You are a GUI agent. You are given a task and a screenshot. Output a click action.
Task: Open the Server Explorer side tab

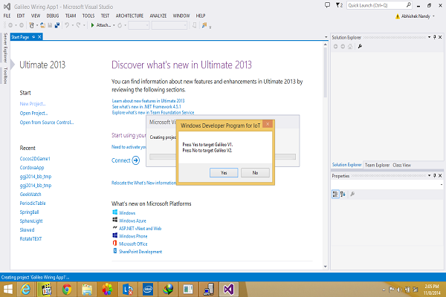point(5,48)
